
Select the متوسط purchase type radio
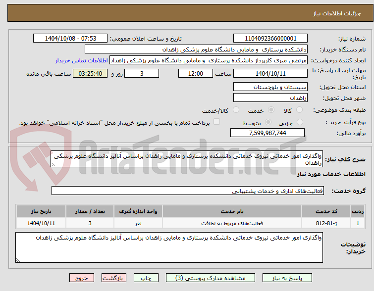268,122
